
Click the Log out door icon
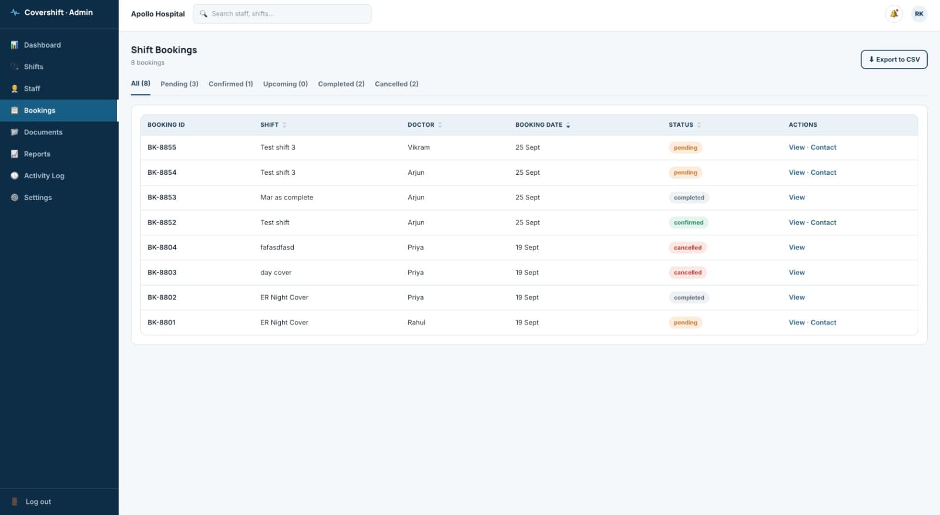(x=15, y=502)
